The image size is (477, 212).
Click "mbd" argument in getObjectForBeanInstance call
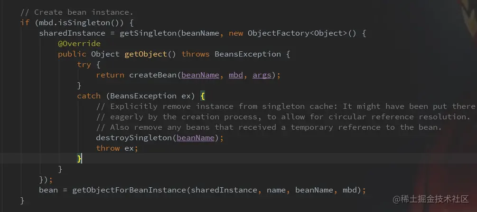[349, 190]
